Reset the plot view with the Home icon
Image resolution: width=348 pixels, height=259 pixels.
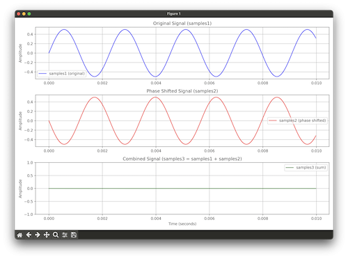tap(19, 235)
